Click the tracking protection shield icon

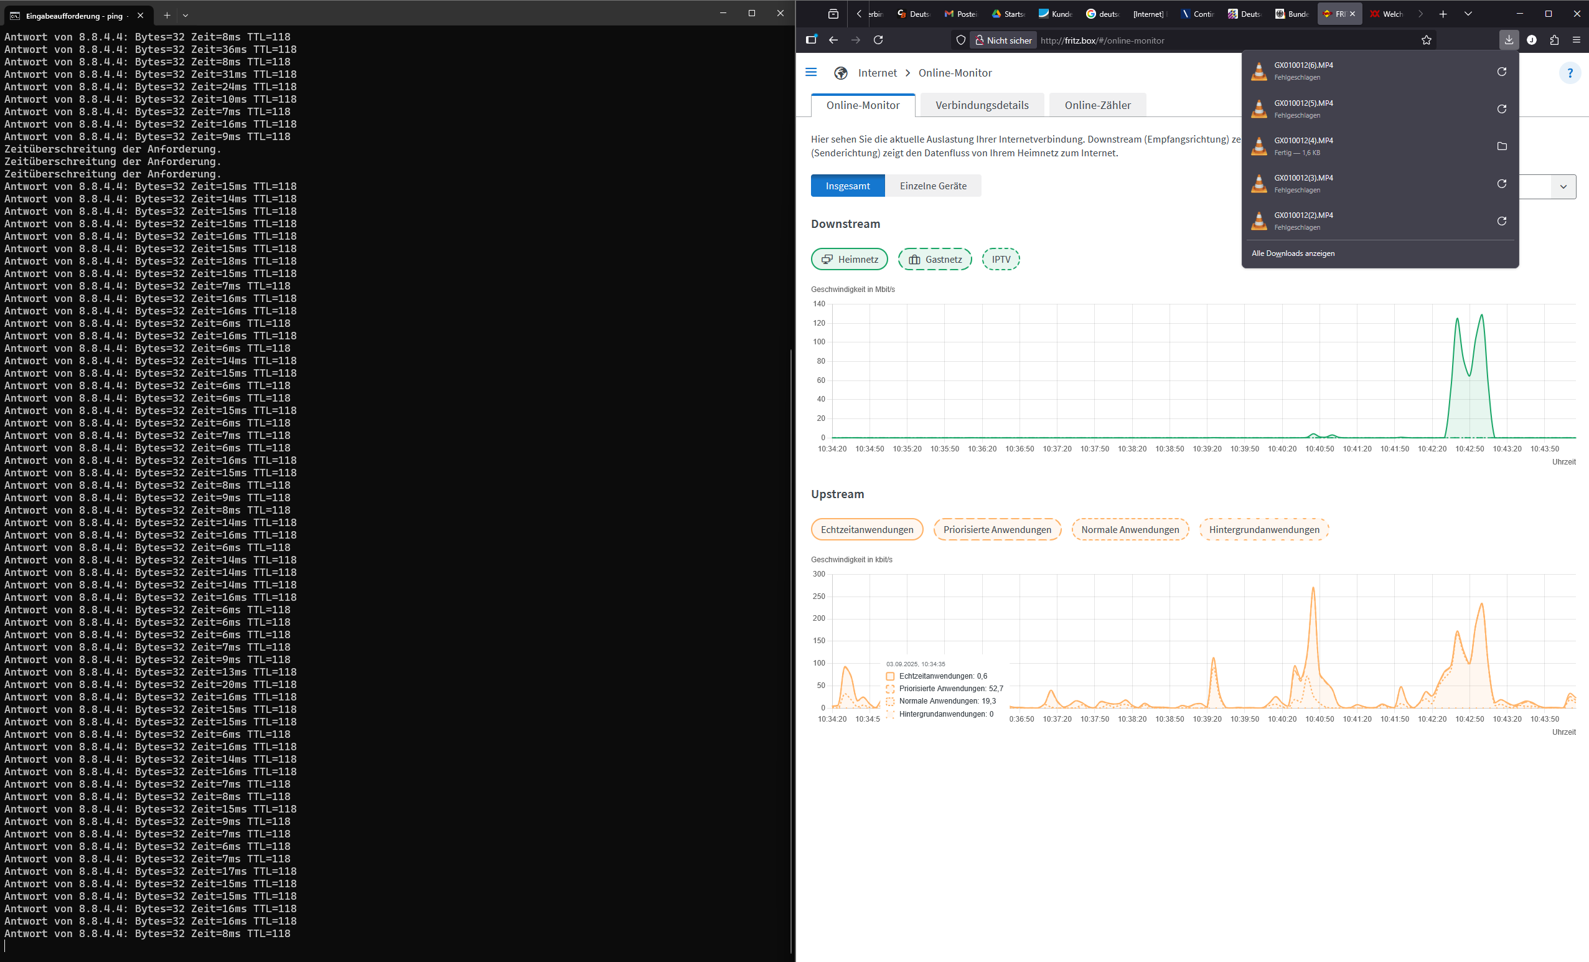tap(961, 40)
